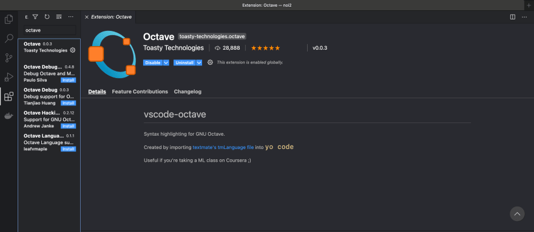Viewport: 534px width, 232px height.
Task: Click the Uninstall button
Action: coord(184,62)
